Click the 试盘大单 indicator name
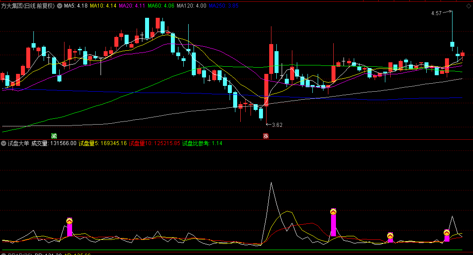 click(18, 143)
